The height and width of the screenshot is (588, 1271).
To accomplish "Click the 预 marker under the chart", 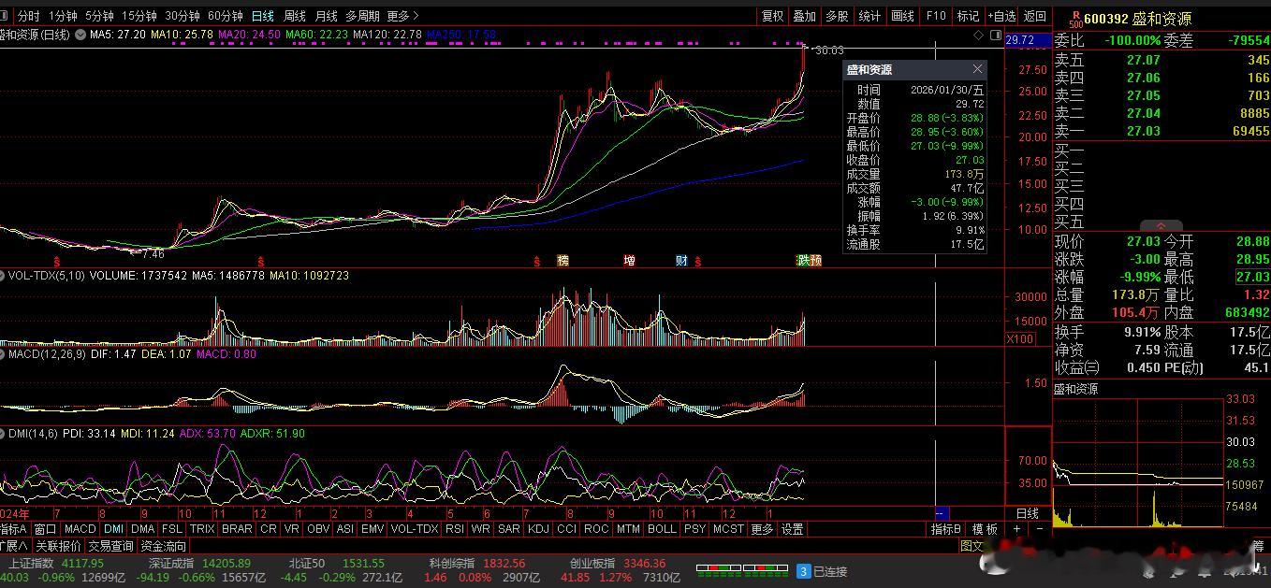I will (815, 261).
